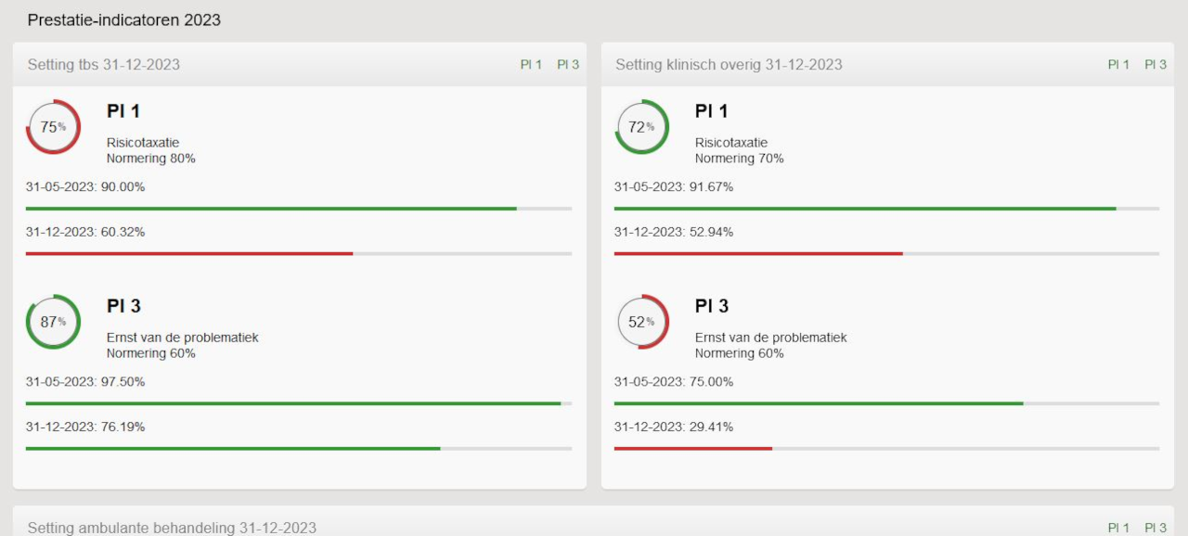Screen dimensions: 1188x536
Task: Jump to PI 3 in klinisch overig header
Action: point(1156,65)
